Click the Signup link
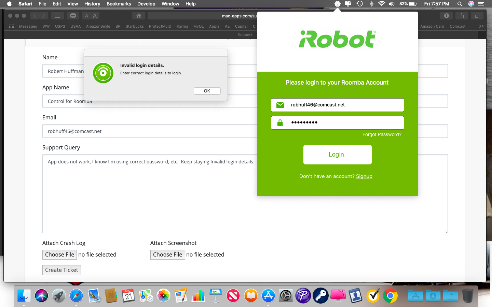 pos(364,176)
